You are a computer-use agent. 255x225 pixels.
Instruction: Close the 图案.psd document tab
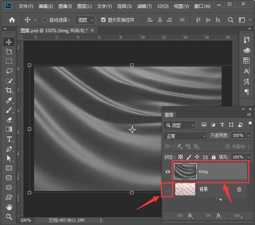[92, 30]
